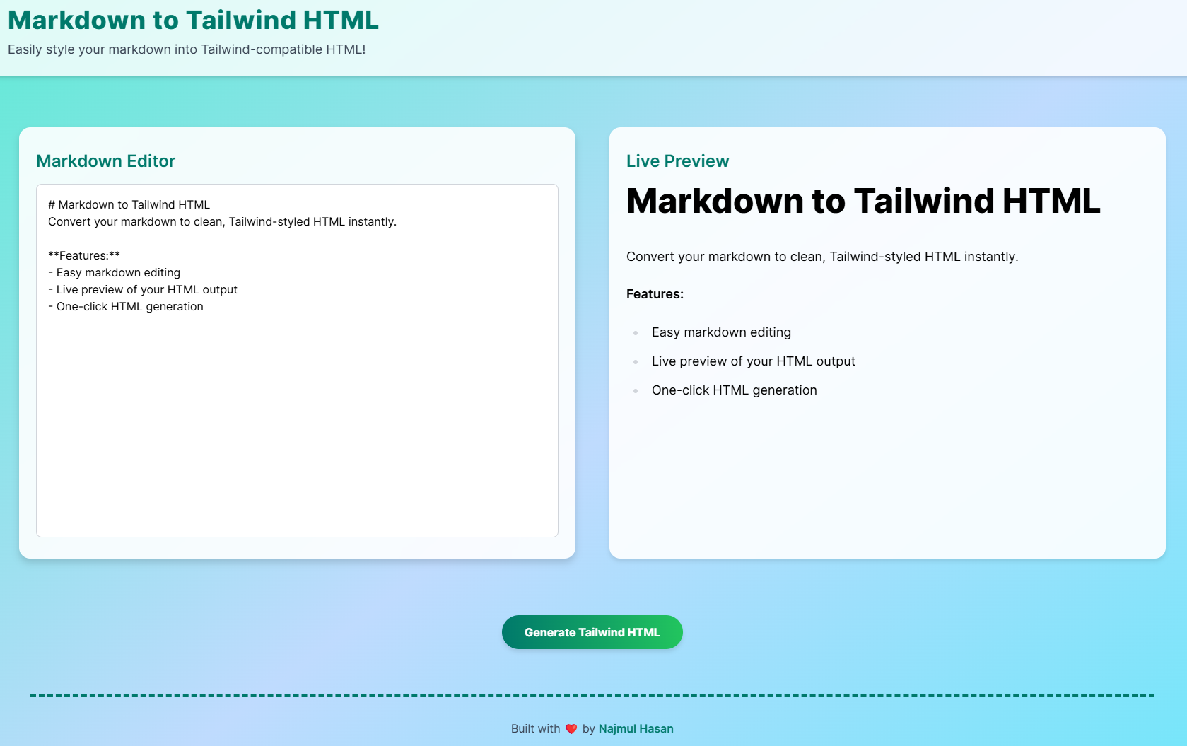Image resolution: width=1187 pixels, height=746 pixels.
Task: Click the Live Preview panel heading
Action: 677,161
